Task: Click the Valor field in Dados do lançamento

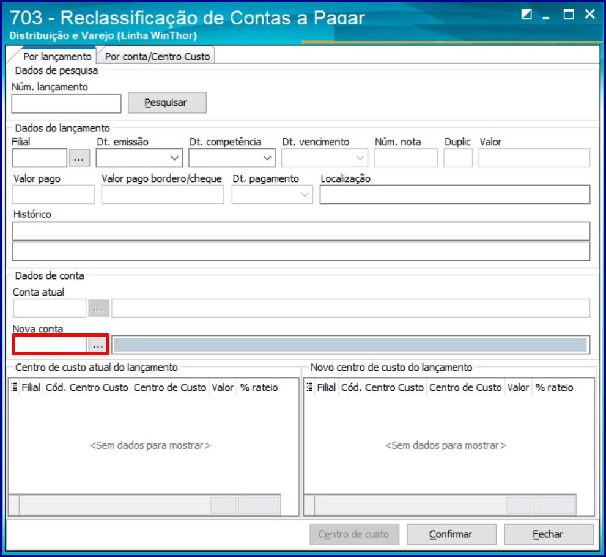Action: (534, 158)
